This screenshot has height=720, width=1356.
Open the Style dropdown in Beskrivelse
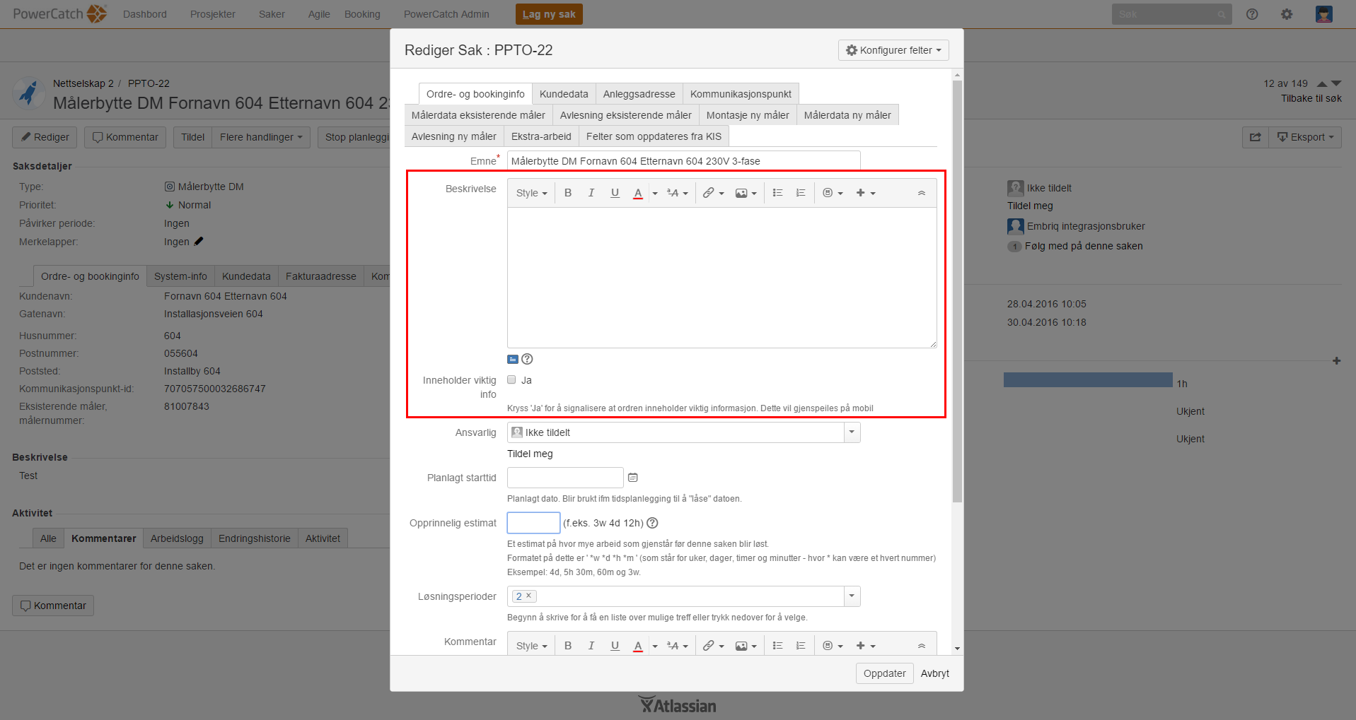pos(531,193)
